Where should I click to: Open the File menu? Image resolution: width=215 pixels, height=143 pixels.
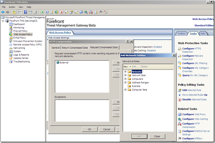4,7
